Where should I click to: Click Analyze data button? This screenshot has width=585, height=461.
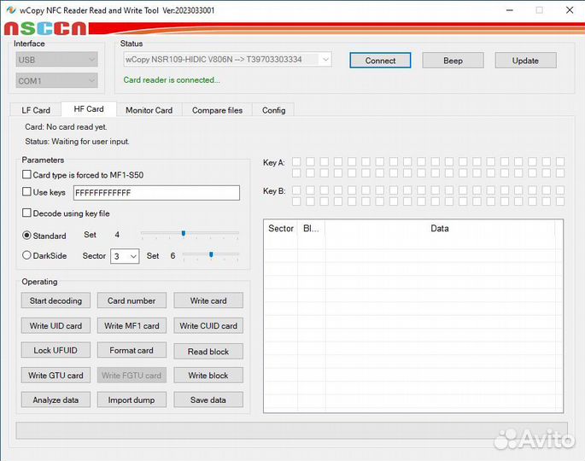click(x=56, y=400)
